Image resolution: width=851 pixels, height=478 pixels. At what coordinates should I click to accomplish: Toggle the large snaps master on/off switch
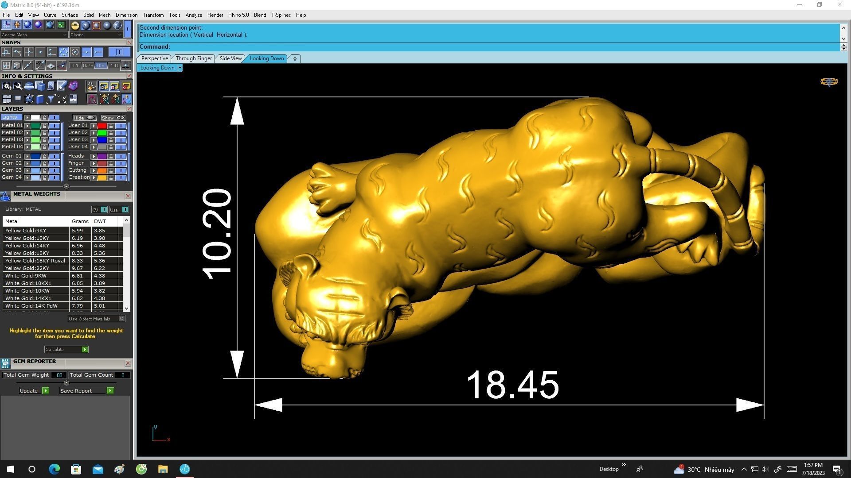click(x=119, y=52)
